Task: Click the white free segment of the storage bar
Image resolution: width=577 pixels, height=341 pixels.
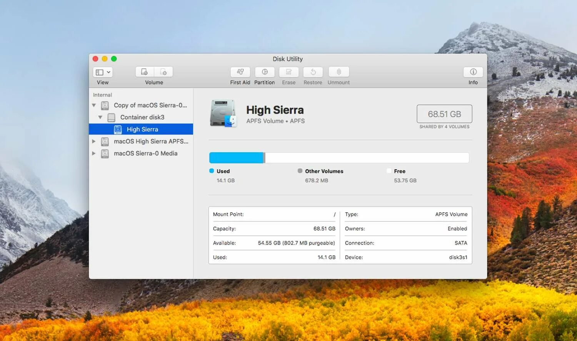Action: click(367, 158)
